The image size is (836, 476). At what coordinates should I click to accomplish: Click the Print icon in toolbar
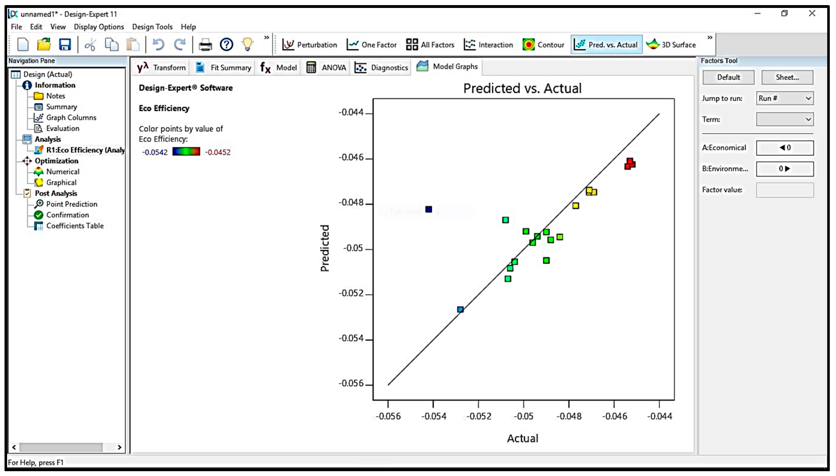(205, 44)
